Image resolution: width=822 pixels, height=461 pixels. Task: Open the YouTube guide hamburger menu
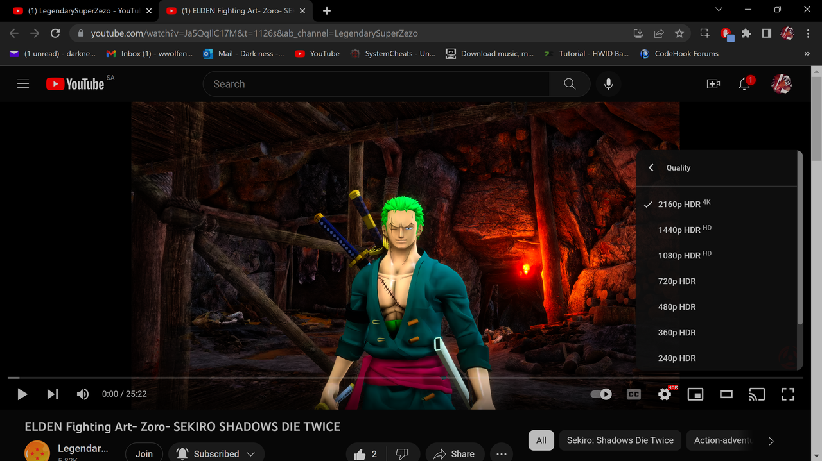click(23, 84)
